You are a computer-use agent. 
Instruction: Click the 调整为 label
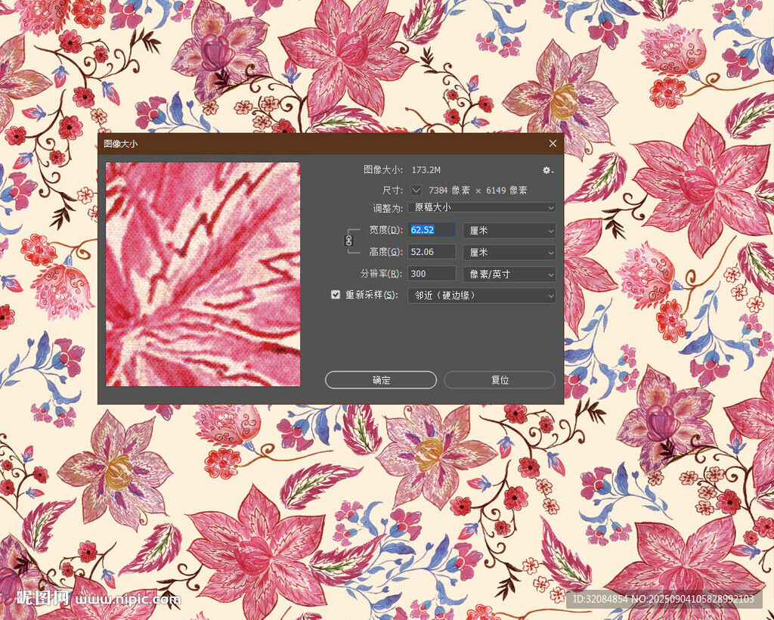(x=388, y=208)
